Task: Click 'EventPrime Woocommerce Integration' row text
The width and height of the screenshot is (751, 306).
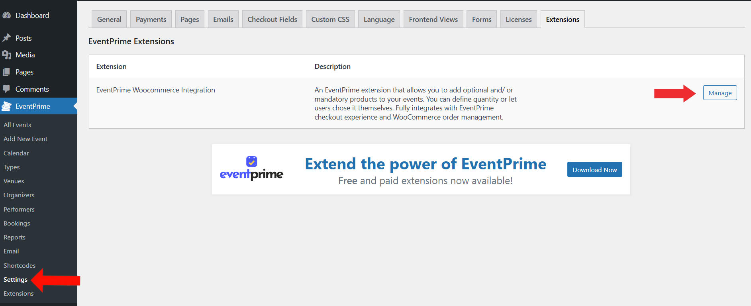Action: pos(155,90)
